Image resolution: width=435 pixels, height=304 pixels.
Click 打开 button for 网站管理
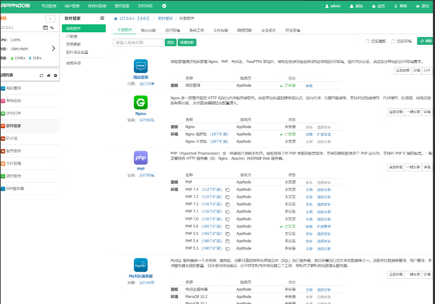[x=427, y=71]
